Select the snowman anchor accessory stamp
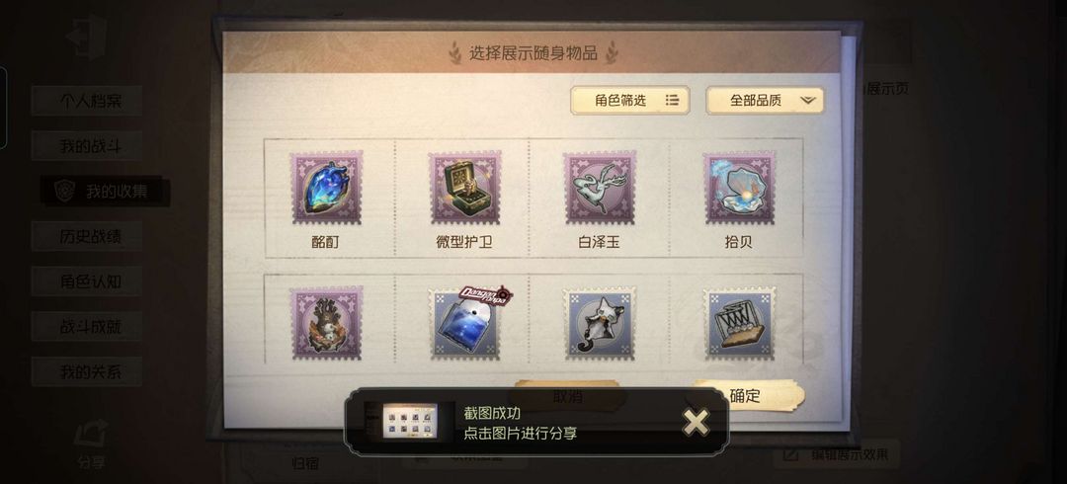1067x484 pixels. click(x=327, y=323)
